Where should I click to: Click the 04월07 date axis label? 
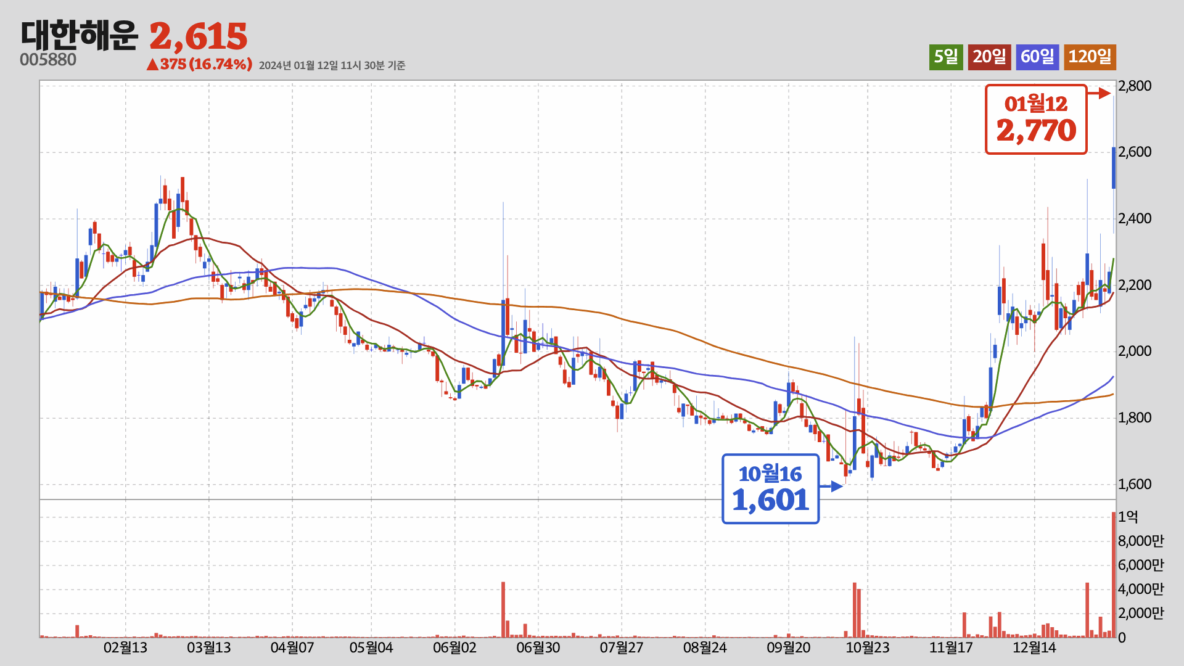pyautogui.click(x=292, y=648)
